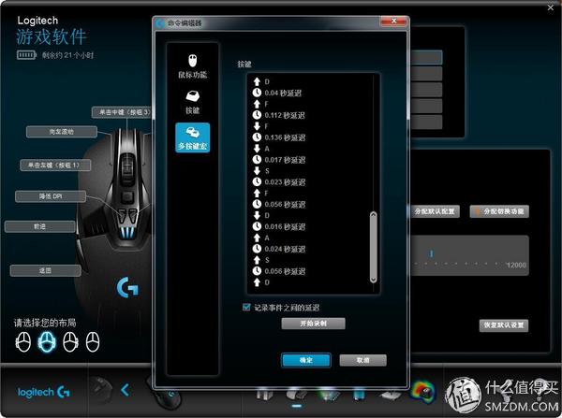Click the Logitech G logo in bottom bar
The width and height of the screenshot is (562, 418).
tap(44, 392)
